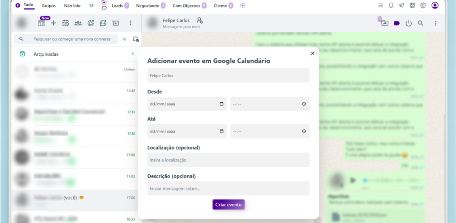The image size is (456, 223).
Task: Open the groups people icon
Action: (78, 23)
